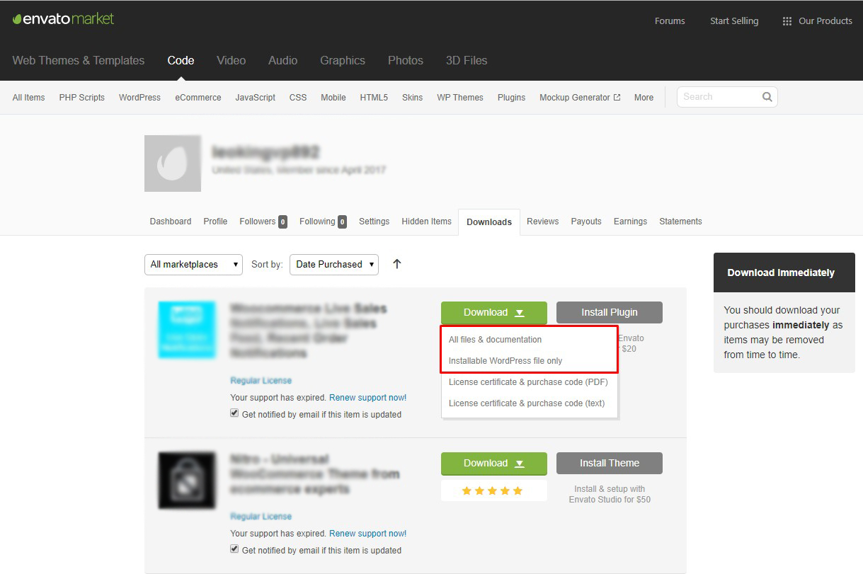
Task: Open Regular License link for Nitro theme
Action: pyautogui.click(x=261, y=517)
